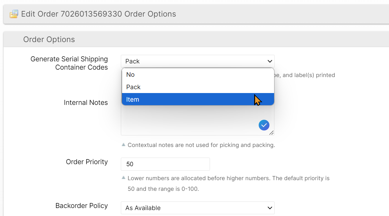Screen dimensions: 389x216
Task: Click the Edit Order icon in the header
Action: [x=14, y=14]
